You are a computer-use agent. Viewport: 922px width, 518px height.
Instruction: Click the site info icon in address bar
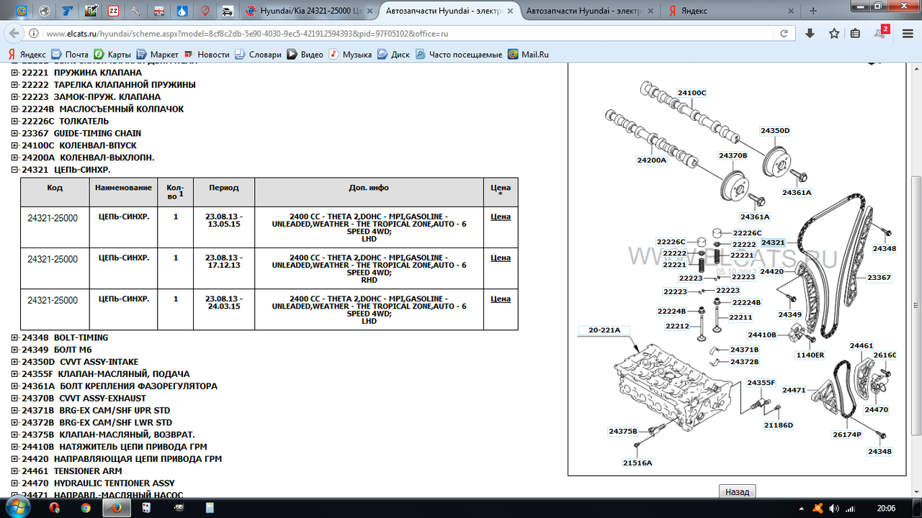click(35, 34)
